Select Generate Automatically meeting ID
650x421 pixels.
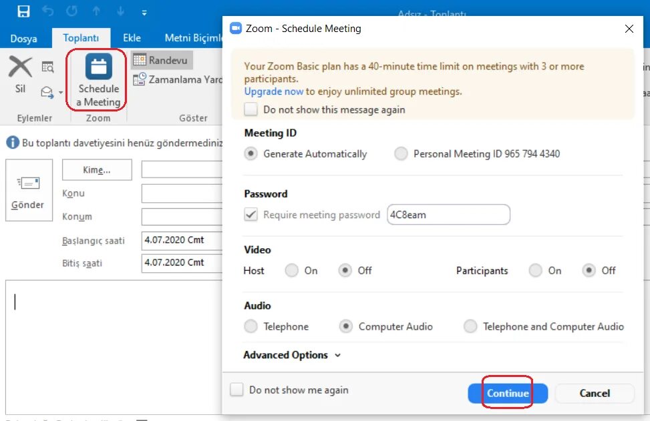[x=251, y=153]
